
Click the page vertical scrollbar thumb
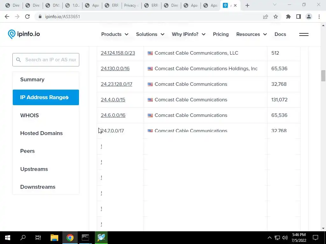point(323,76)
